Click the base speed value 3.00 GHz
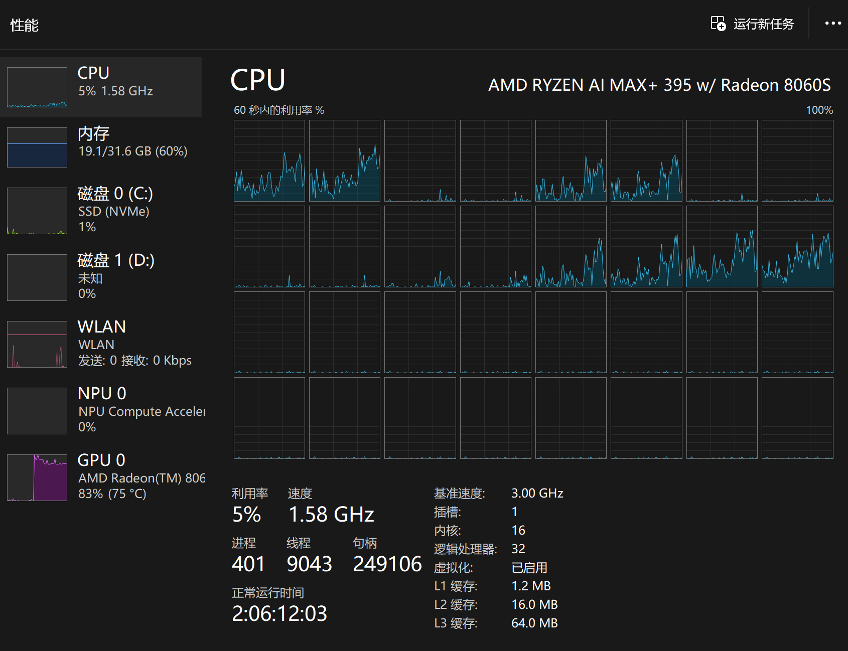 point(537,493)
